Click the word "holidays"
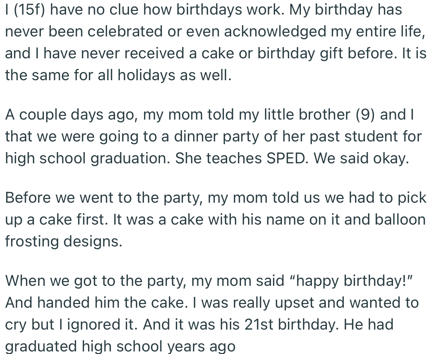 click(x=141, y=75)
